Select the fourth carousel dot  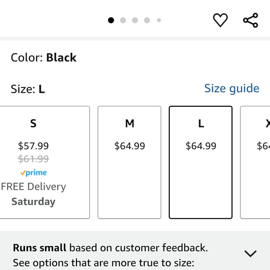tap(147, 20)
